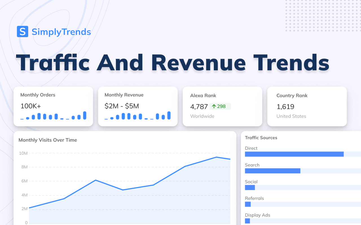Click the SimplyTrends brand name text
361x225 pixels.
click(61, 32)
